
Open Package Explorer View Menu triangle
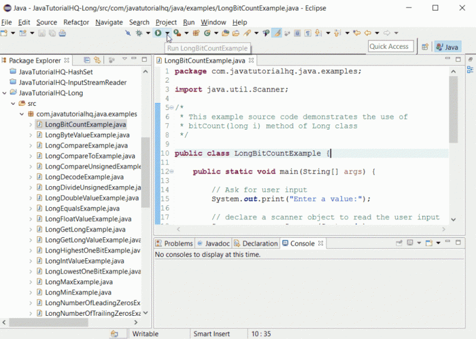[124, 59]
